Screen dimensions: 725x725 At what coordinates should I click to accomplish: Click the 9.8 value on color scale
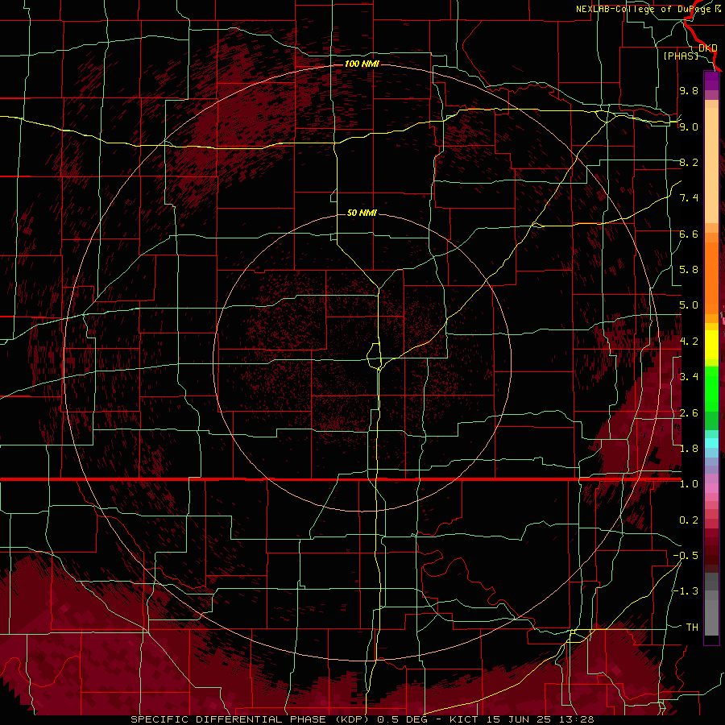689,90
